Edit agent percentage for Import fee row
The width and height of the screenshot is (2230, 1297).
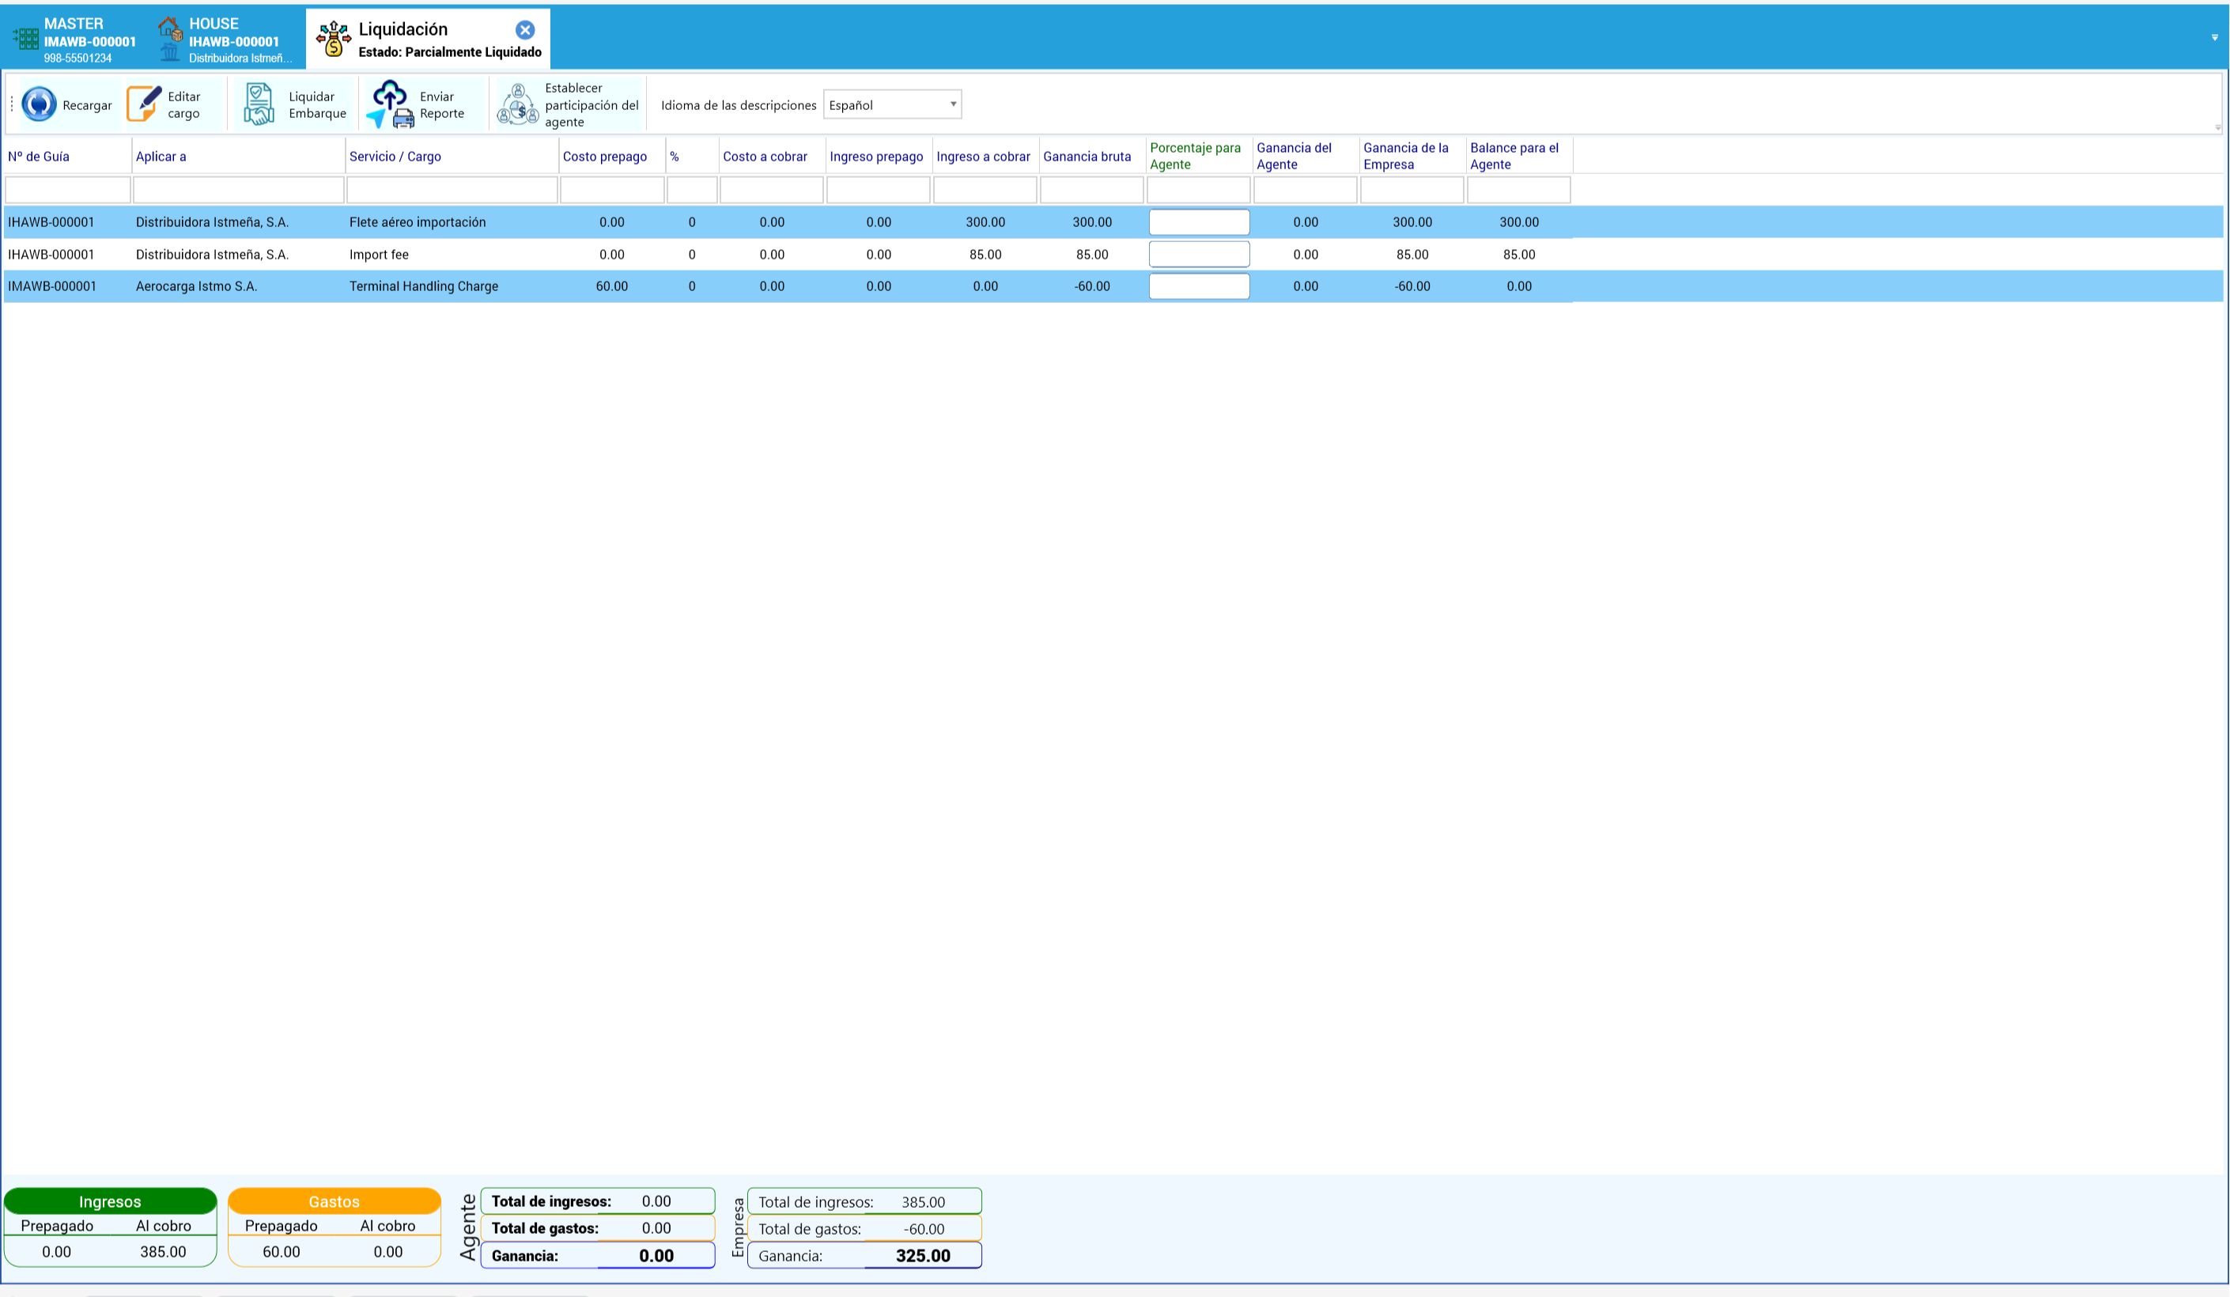1199,254
